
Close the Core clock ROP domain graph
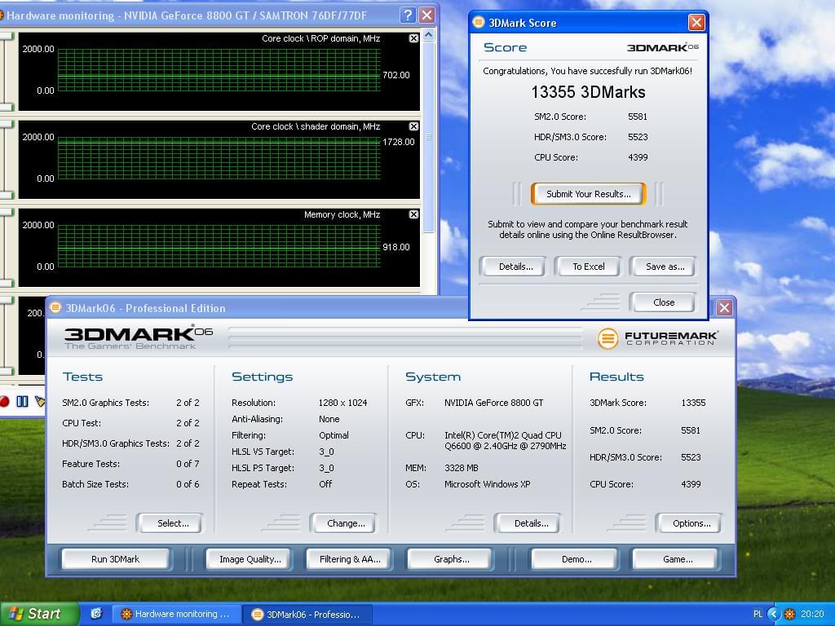(x=413, y=38)
